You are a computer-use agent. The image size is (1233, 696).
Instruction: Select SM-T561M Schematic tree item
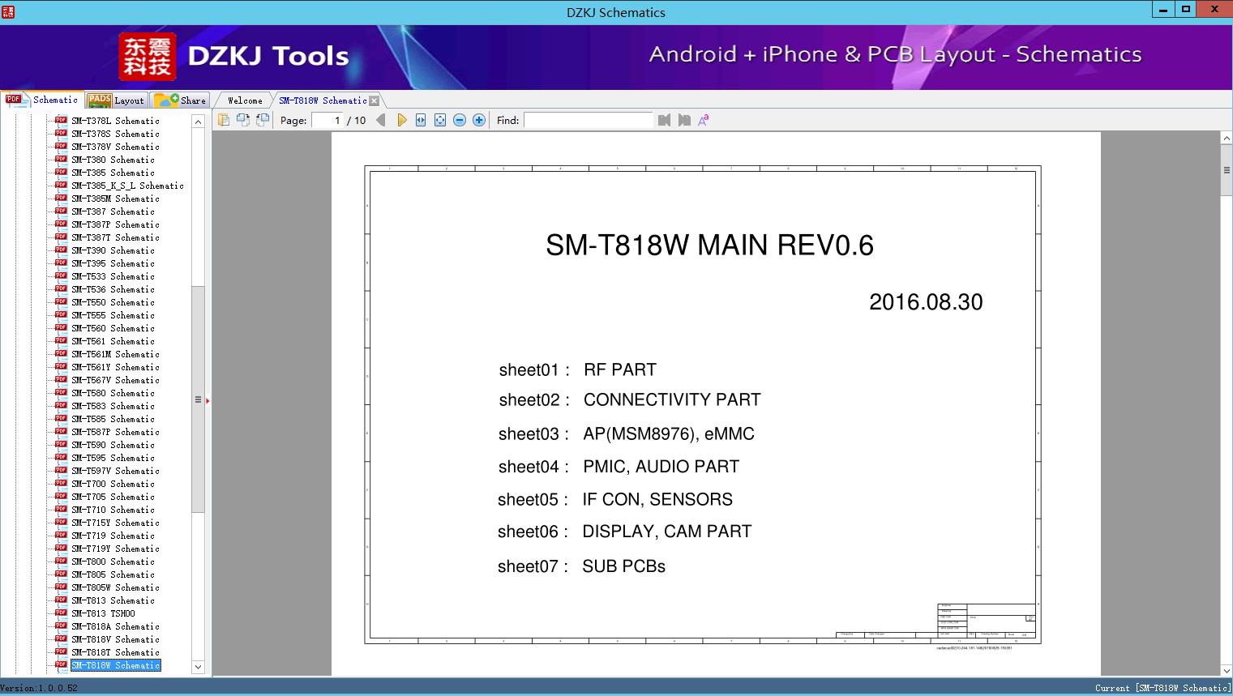point(115,354)
